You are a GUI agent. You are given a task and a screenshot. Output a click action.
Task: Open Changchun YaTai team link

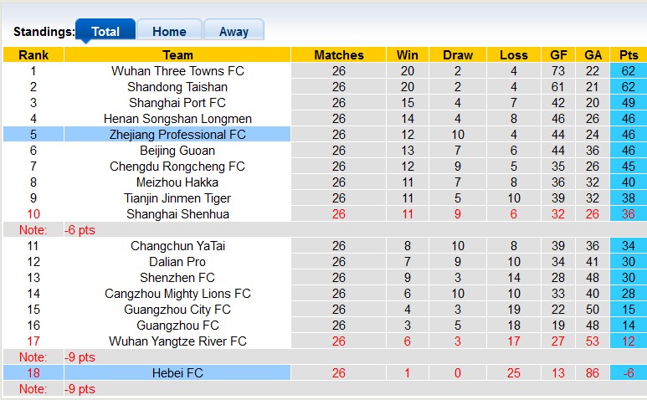[177, 246]
